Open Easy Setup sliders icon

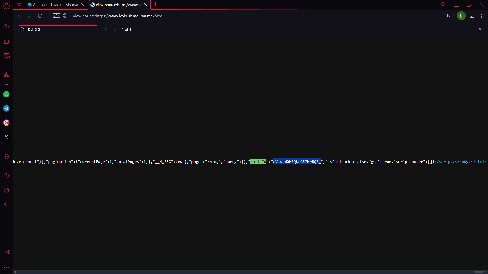(x=482, y=16)
